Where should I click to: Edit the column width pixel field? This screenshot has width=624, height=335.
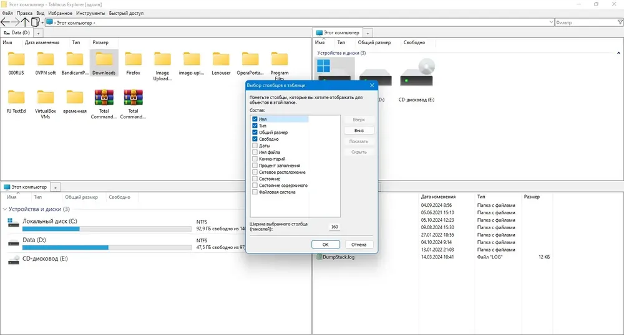(334, 227)
